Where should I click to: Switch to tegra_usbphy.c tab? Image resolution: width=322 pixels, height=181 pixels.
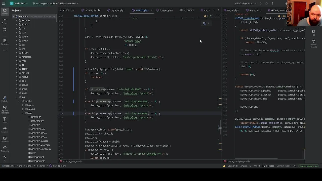[116, 10]
